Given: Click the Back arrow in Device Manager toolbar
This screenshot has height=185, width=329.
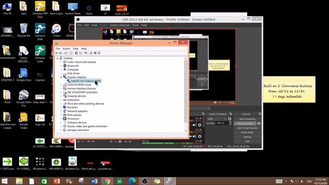Looking at the screenshot, I should pos(57,53).
